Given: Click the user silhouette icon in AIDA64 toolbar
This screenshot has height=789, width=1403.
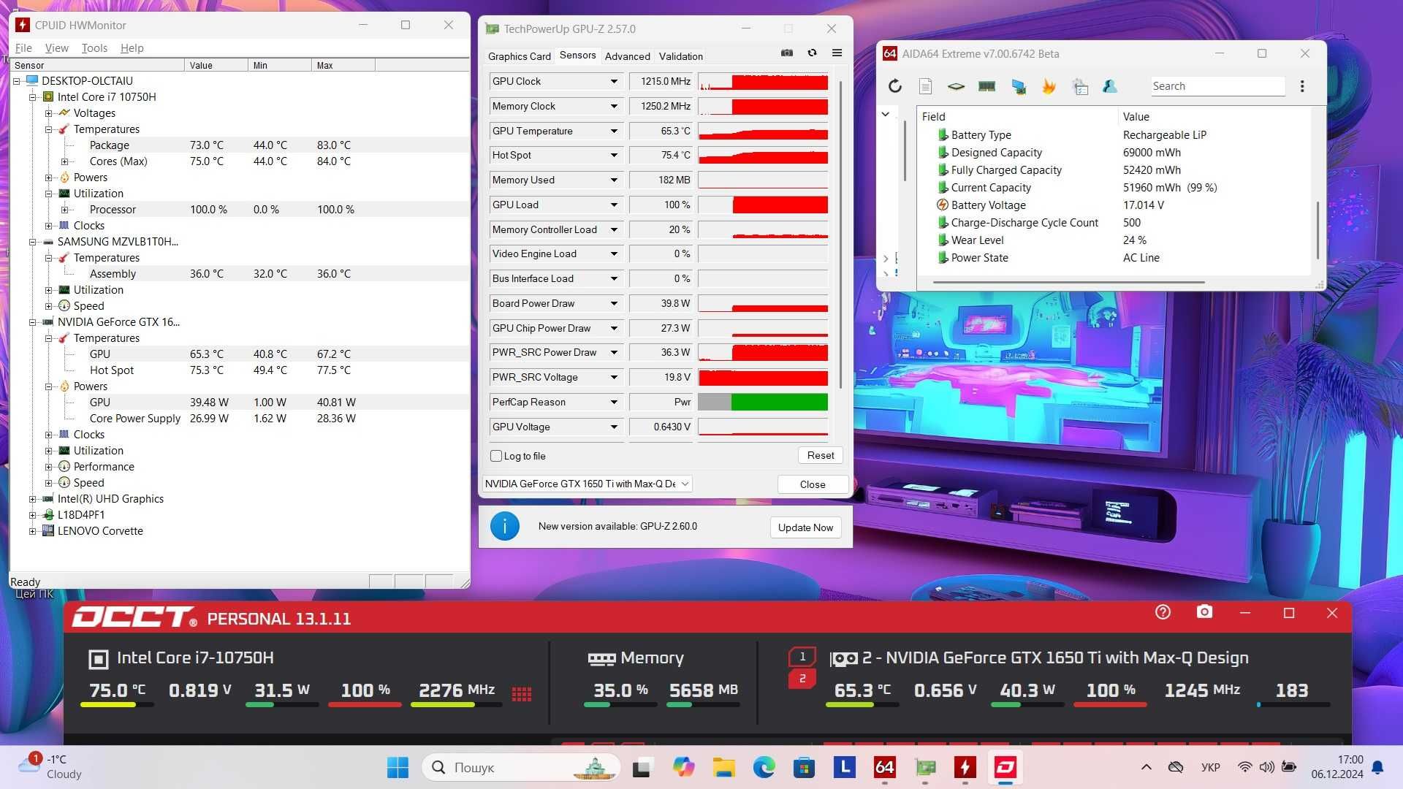Looking at the screenshot, I should 1110,86.
